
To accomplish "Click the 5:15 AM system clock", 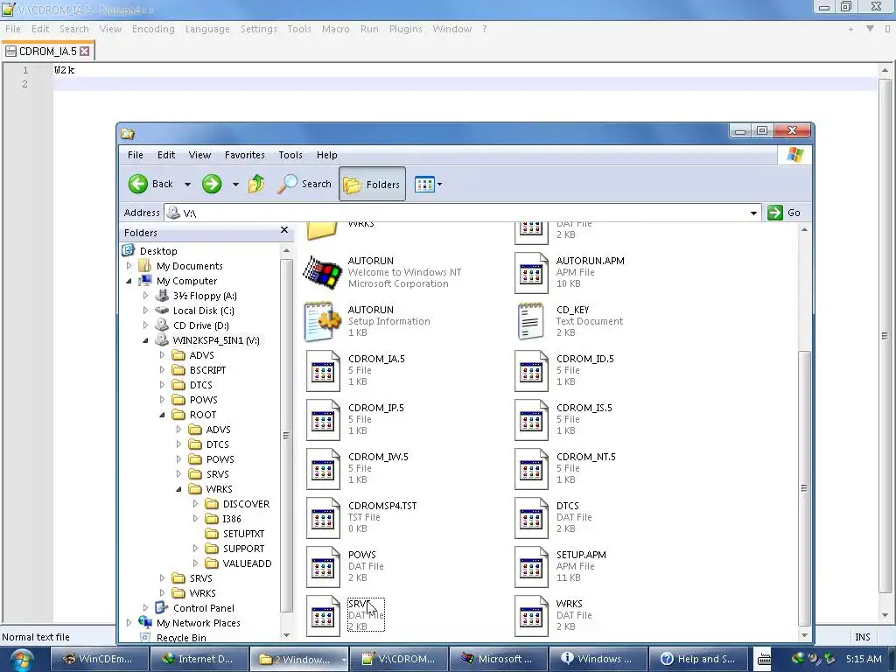I will tap(864, 659).
